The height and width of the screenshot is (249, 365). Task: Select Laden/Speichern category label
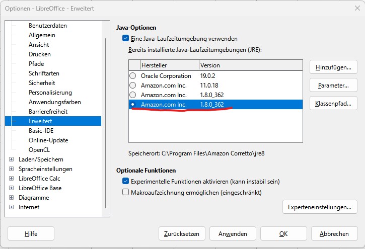pyautogui.click(x=41, y=159)
